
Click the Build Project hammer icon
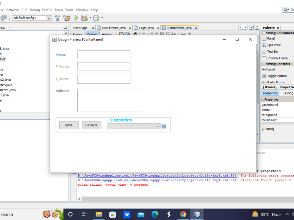(58, 18)
